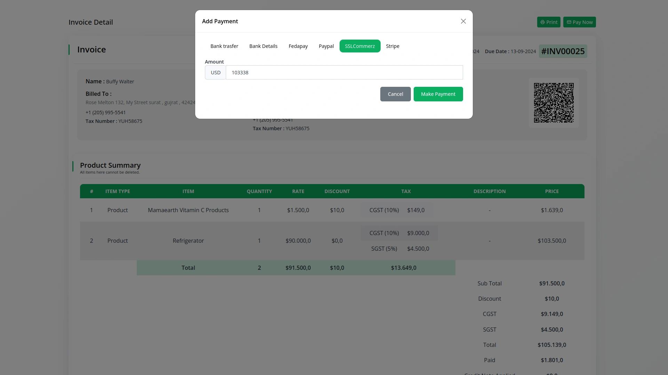Click the USD currency prefix label
Image resolution: width=668 pixels, height=375 pixels.
[215, 73]
